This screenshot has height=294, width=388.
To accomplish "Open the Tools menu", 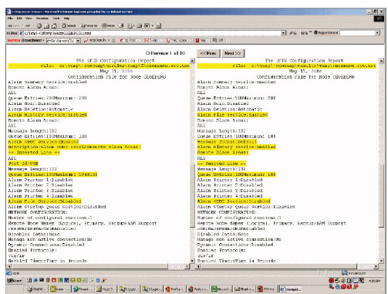I will tap(56, 19).
